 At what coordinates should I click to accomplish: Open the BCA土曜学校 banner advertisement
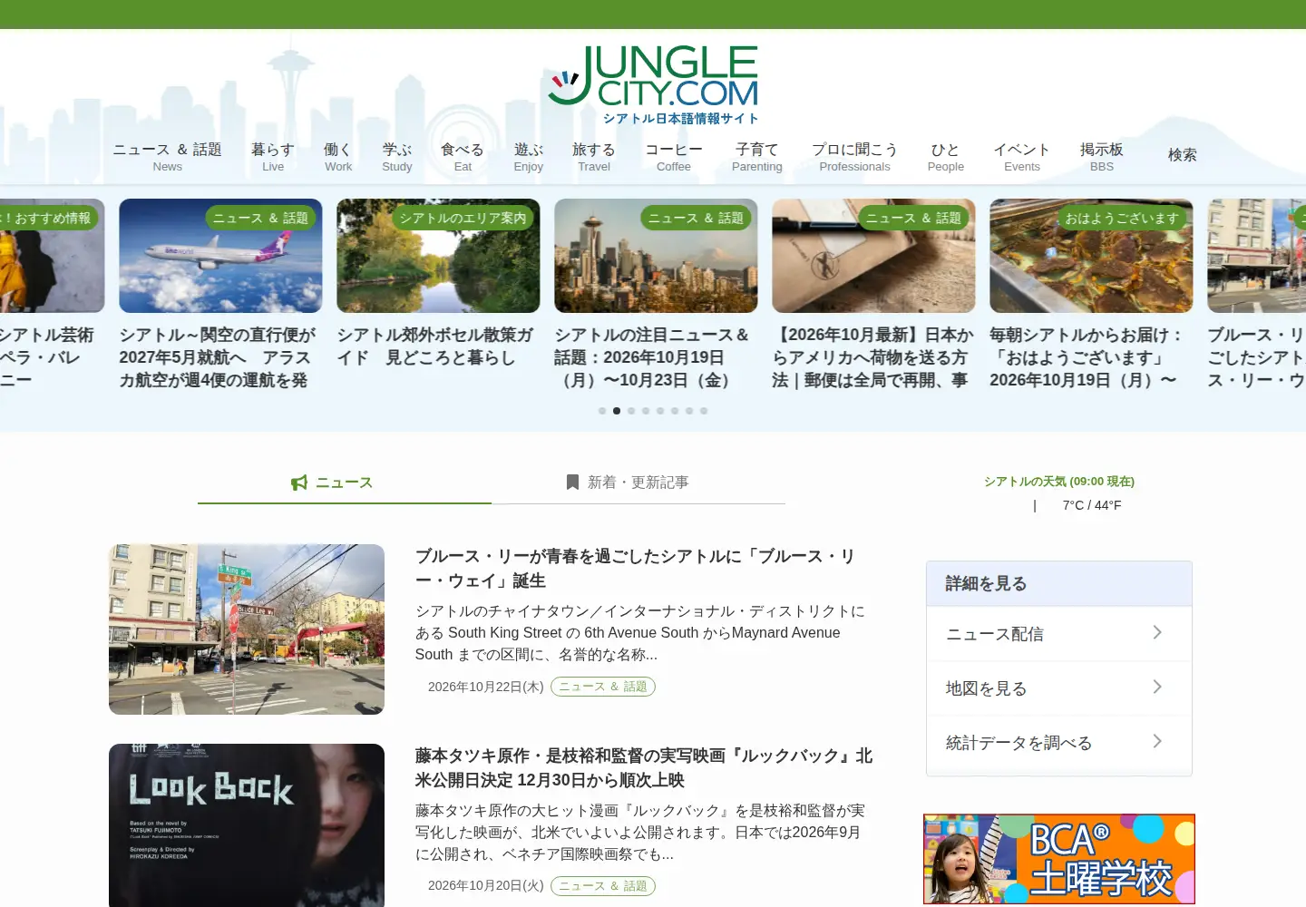[x=1059, y=859]
